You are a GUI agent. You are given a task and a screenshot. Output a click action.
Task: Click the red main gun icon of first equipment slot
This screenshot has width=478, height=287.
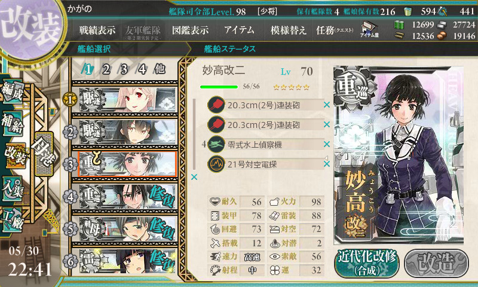click(x=216, y=105)
